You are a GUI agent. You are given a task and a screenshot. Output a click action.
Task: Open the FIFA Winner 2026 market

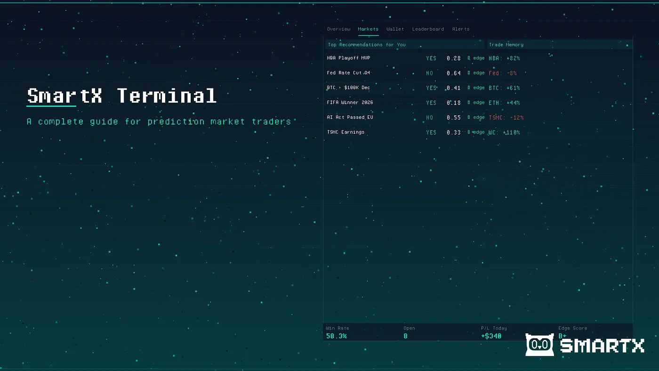point(350,102)
